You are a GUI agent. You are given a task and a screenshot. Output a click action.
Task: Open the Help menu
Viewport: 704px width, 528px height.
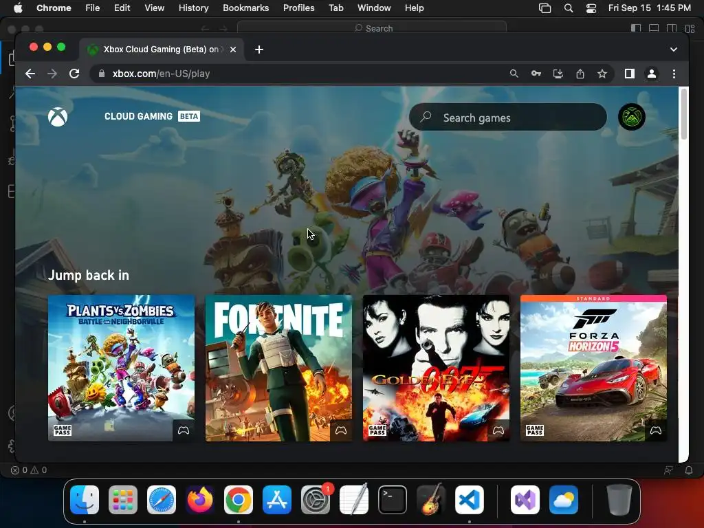click(x=414, y=8)
